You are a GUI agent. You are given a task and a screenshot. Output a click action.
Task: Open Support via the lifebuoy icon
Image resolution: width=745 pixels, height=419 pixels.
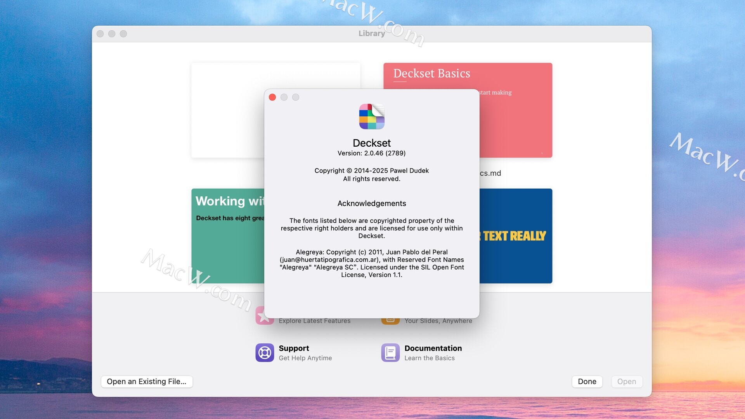tap(265, 353)
